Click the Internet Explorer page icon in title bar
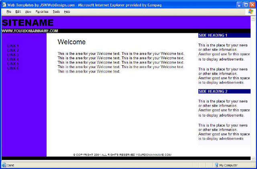 (x=4, y=5)
